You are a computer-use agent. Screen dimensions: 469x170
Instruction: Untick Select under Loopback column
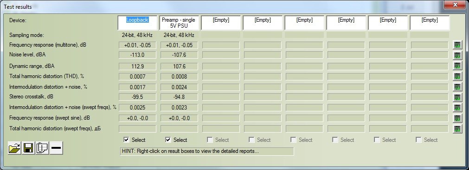[127, 140]
